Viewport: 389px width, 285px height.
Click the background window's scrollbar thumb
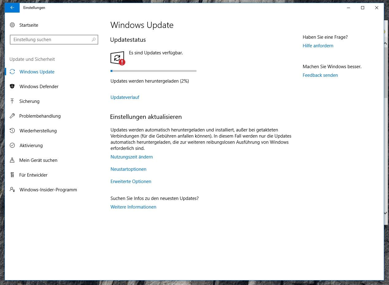tap(386, 72)
